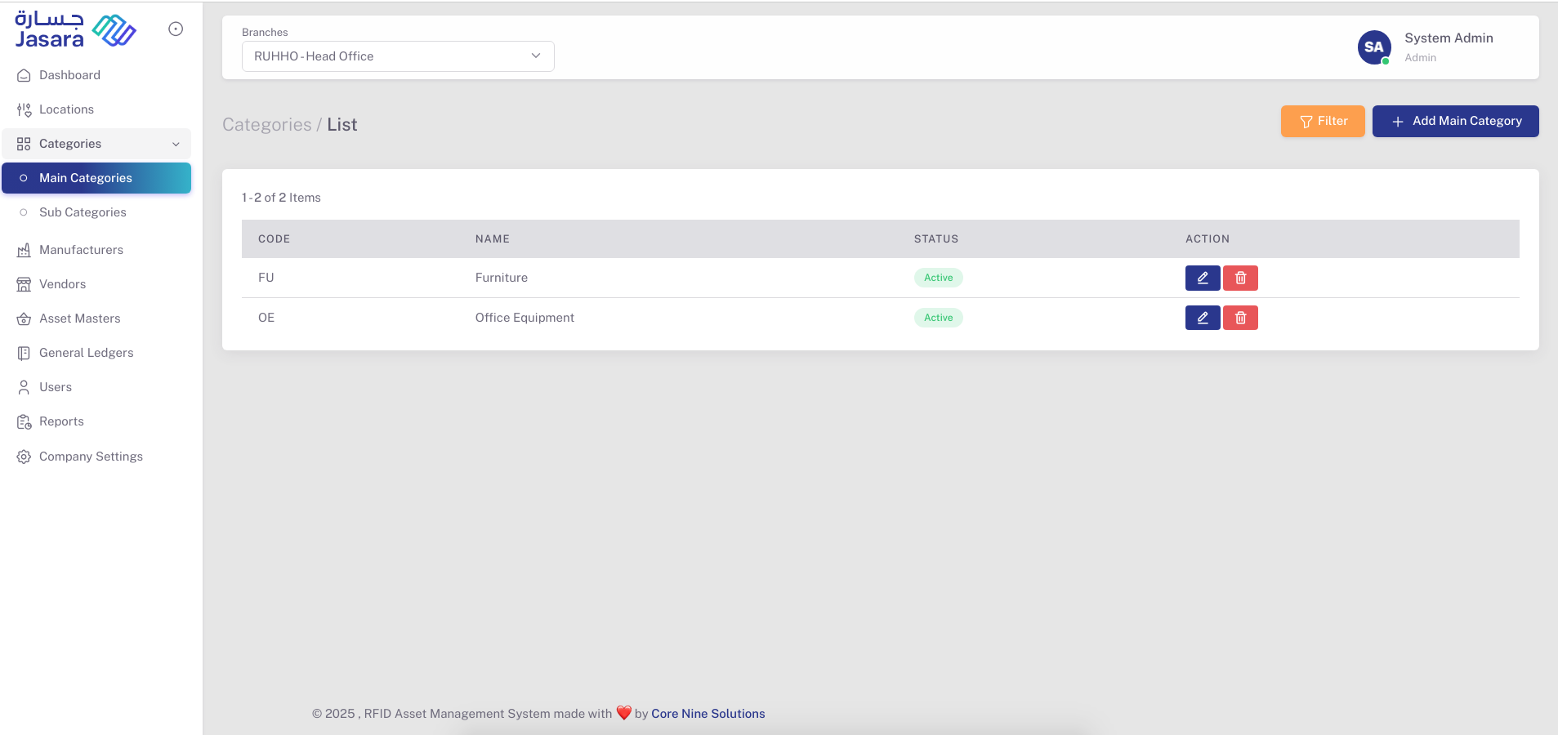Screen dimensions: 1558x735
Task: Click the delete trash icon for Furniture
Action: 1240,278
